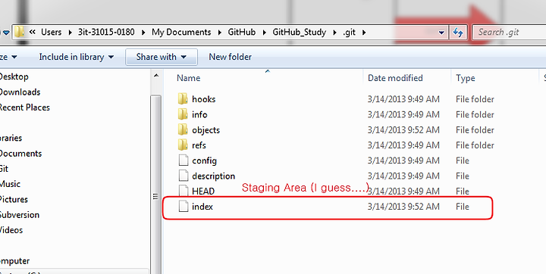Click index row date modified cell

coord(403,206)
